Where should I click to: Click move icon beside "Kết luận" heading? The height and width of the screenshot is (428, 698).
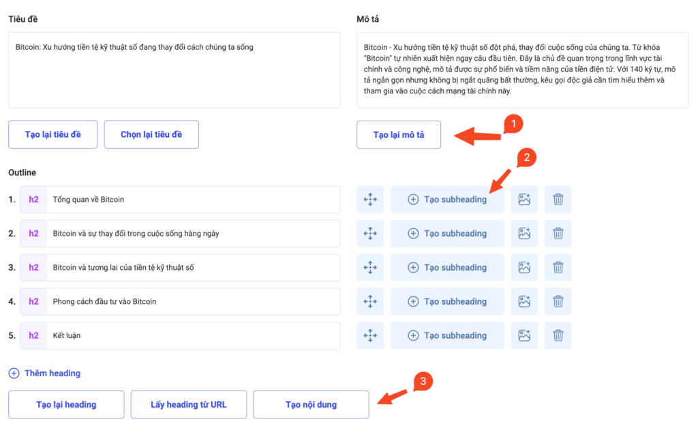[370, 335]
